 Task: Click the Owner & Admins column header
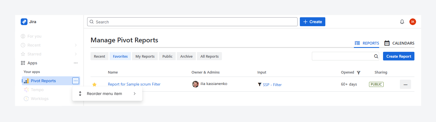(205, 72)
